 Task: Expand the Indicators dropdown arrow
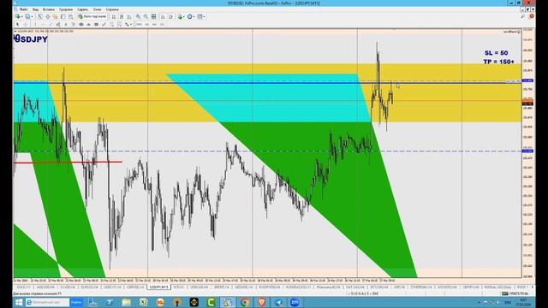pyautogui.click(x=184, y=17)
